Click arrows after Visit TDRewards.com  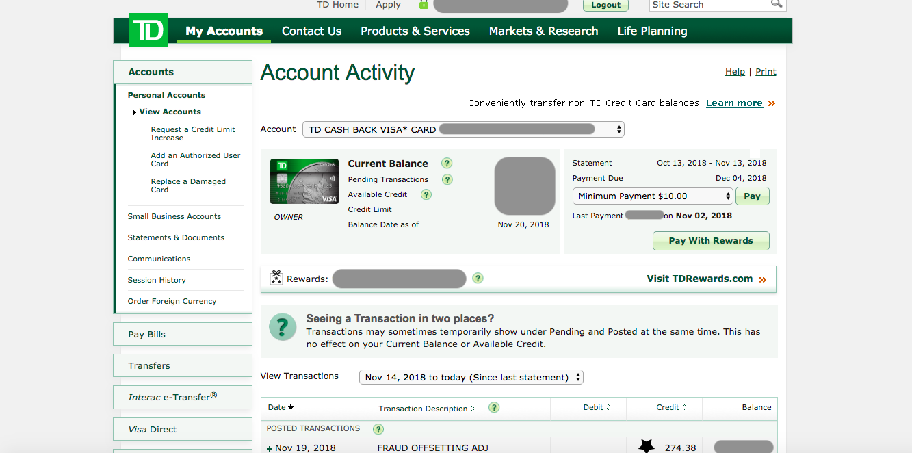point(762,279)
